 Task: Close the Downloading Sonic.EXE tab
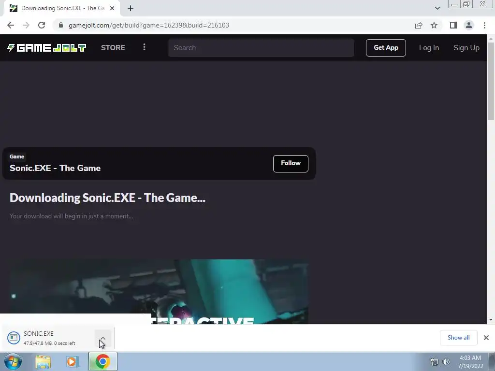(112, 9)
